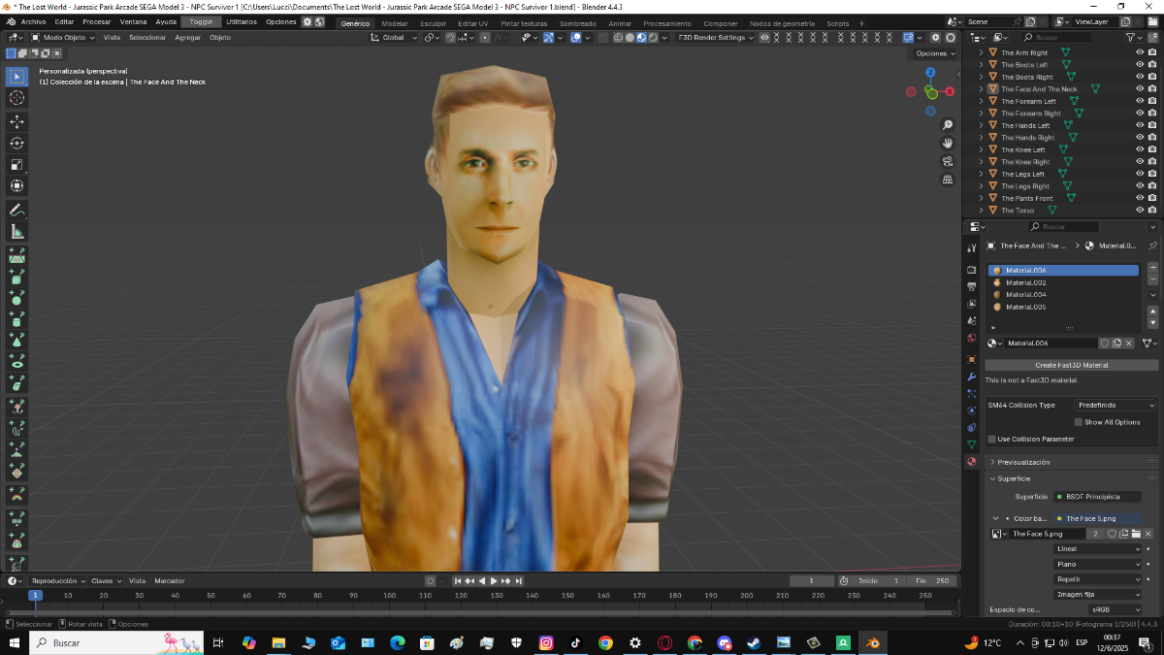
Task: Hide The Arm Right in viewport
Action: (1140, 52)
